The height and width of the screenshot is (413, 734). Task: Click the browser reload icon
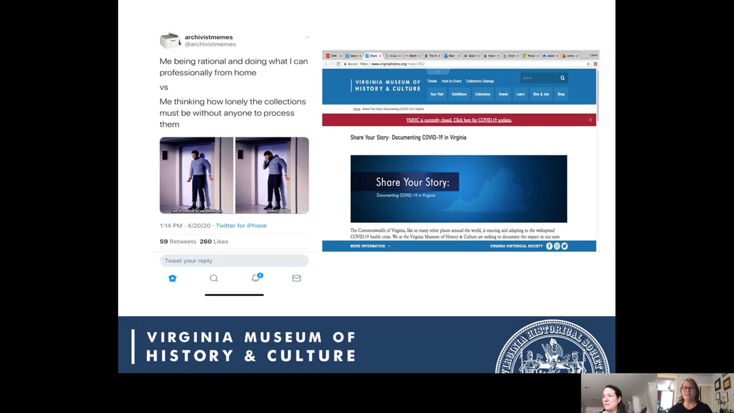pyautogui.click(x=338, y=64)
